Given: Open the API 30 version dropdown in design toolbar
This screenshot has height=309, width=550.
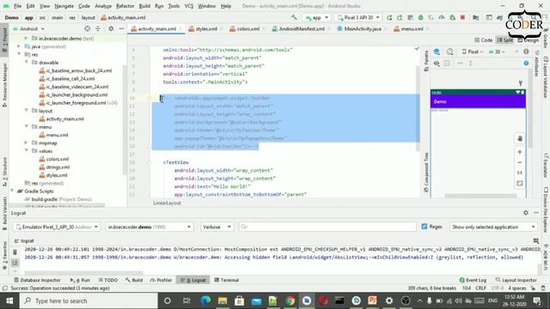Looking at the screenshot, I should [x=497, y=51].
